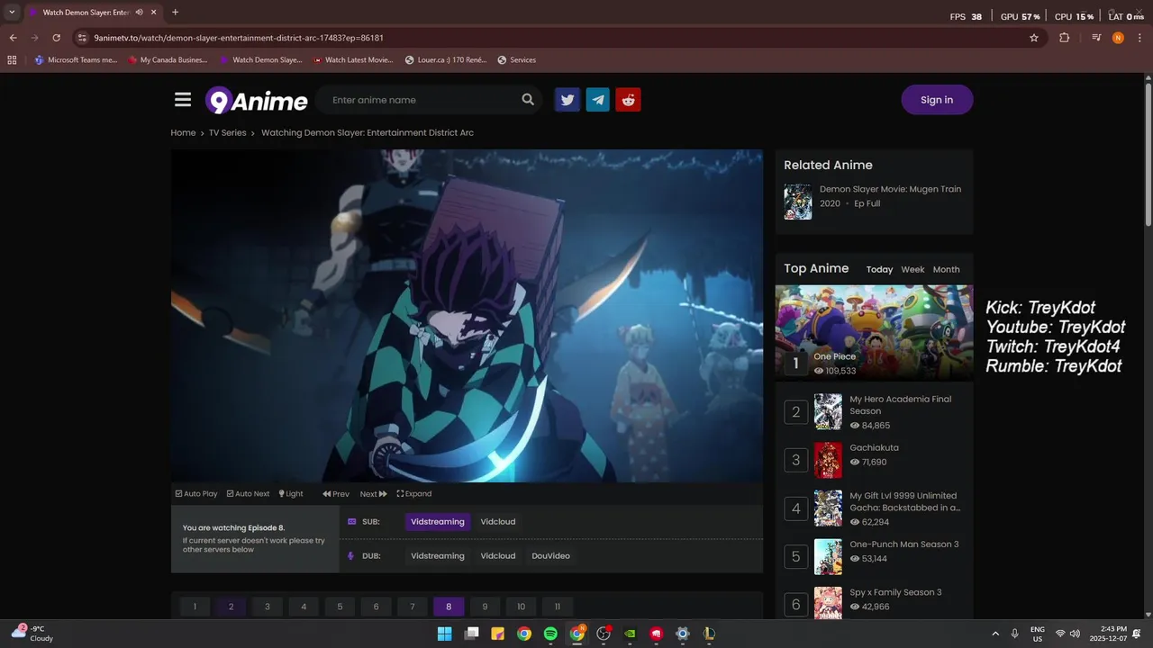Select DUB Vidcloud server
This screenshot has height=648, width=1153.
click(x=498, y=556)
